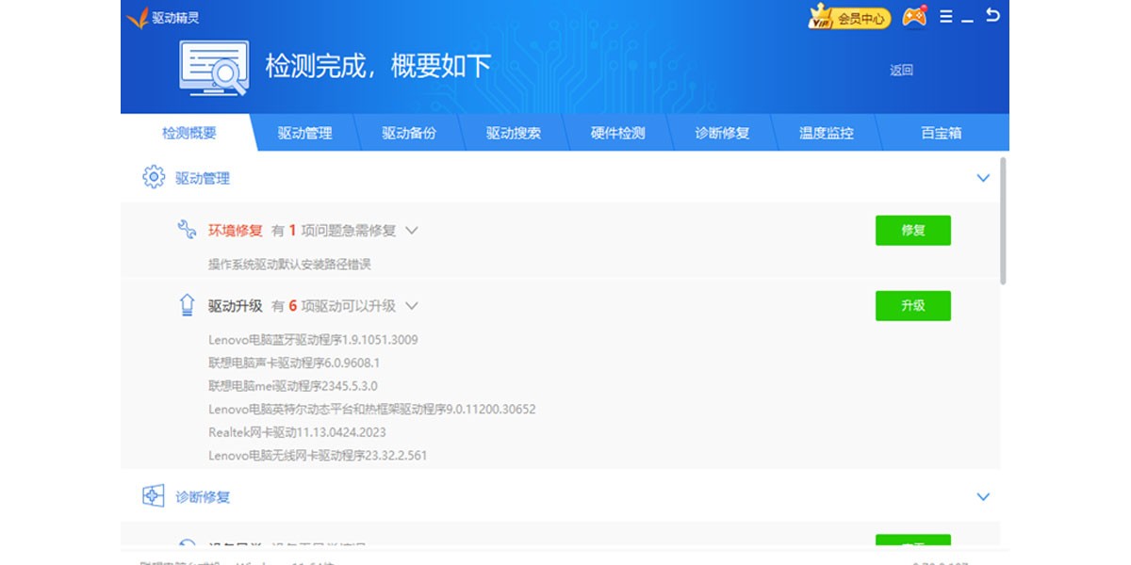The height and width of the screenshot is (565, 1131).
Task: Collapse the 诊断修复 section chevron
Action: [983, 497]
